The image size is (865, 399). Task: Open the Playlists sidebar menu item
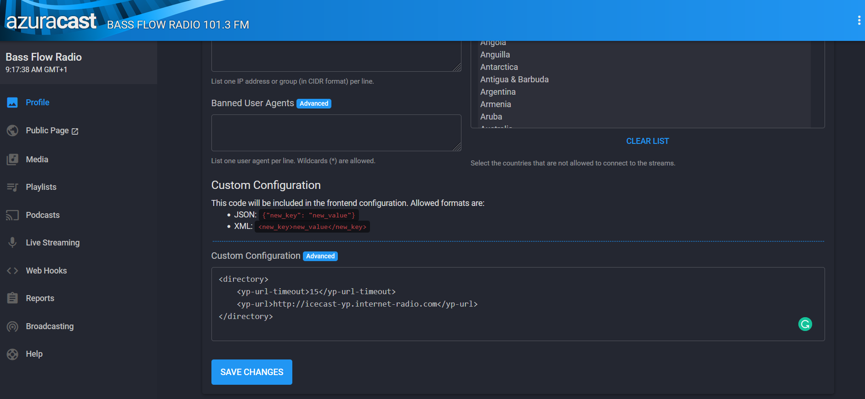tap(41, 187)
